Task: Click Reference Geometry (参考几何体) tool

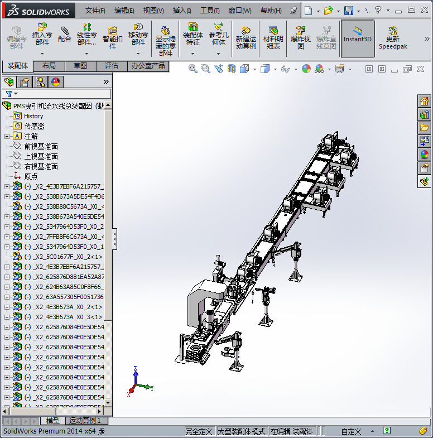Action: tap(219, 35)
